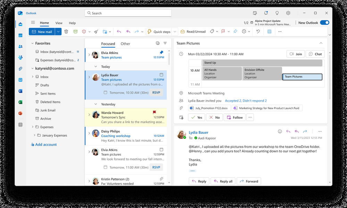347x208 pixels.
Task: Categorize message with tag icon
Action: point(212,31)
